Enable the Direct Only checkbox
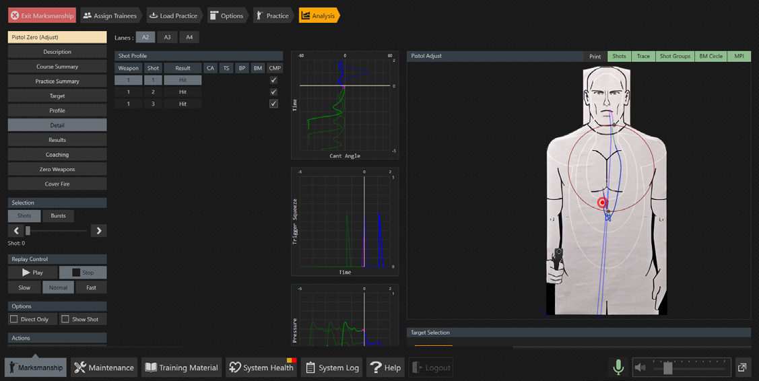Viewport: 759px width, 381px height. click(14, 319)
